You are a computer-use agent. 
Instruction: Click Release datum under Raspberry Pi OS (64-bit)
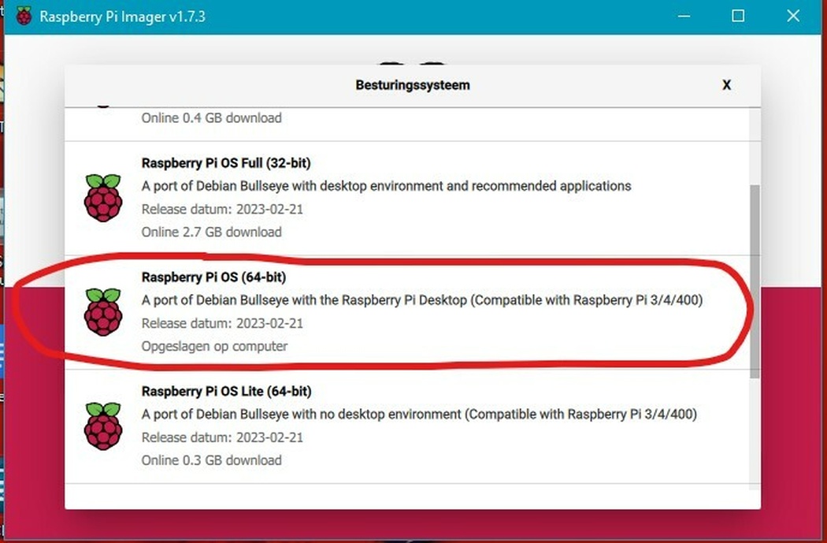pos(222,323)
